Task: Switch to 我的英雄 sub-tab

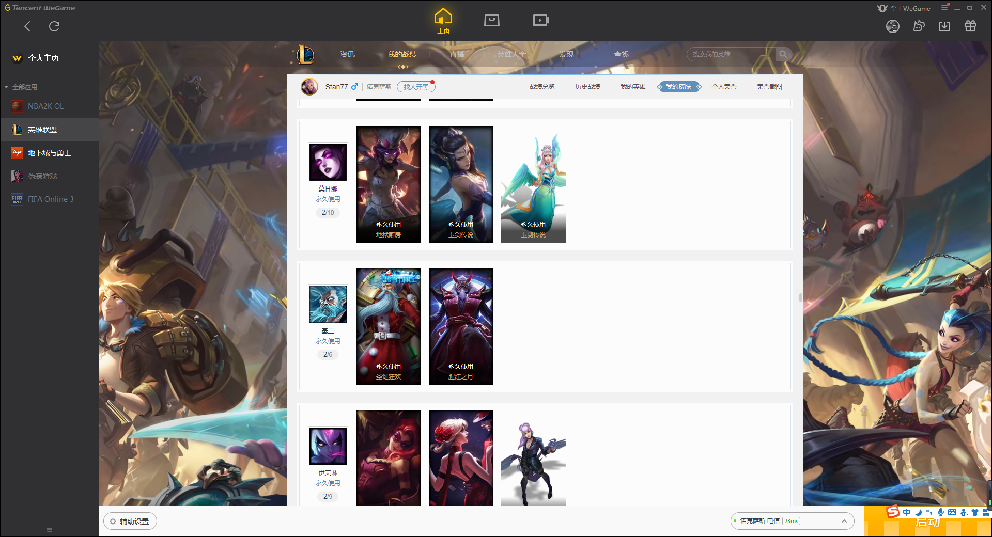Action: coord(633,87)
